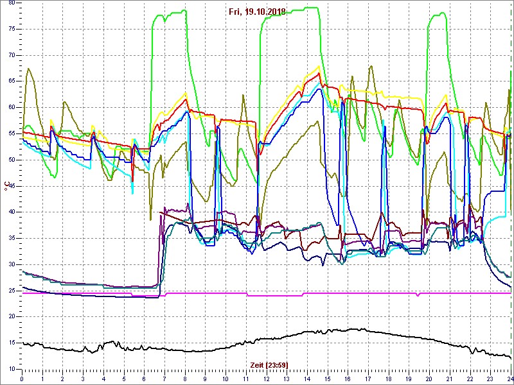The image size is (514, 385).
Task: Click the temperature axis value 80
Action: pos(11,3)
